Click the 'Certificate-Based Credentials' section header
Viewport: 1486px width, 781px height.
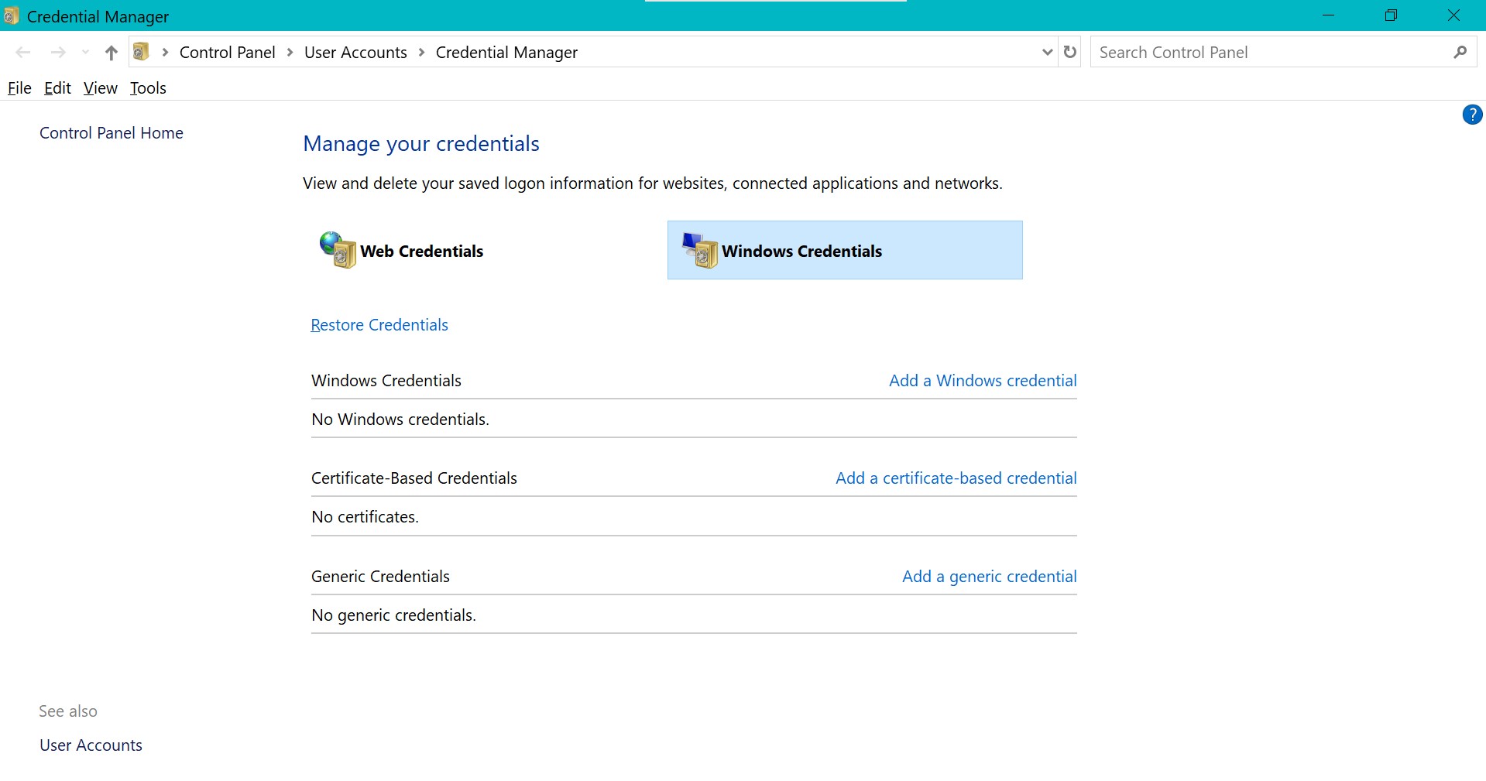[x=414, y=478]
